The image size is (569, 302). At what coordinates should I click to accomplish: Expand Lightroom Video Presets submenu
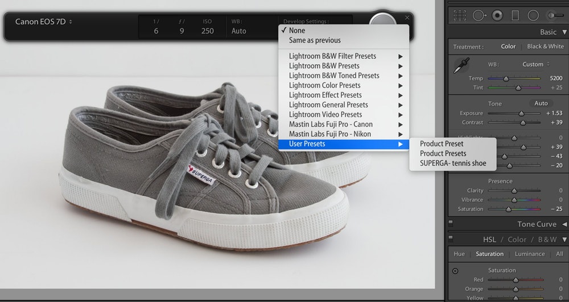pyautogui.click(x=343, y=115)
